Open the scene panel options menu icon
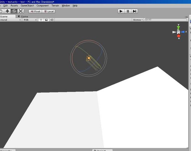 (186, 17)
